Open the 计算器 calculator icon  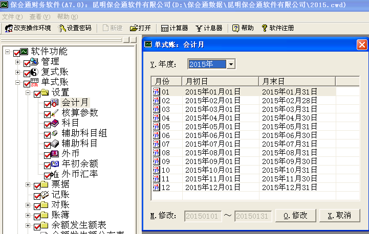click(164, 28)
